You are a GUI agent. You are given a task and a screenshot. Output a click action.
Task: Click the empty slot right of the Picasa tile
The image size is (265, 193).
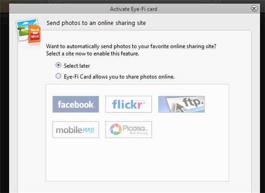click(181, 129)
